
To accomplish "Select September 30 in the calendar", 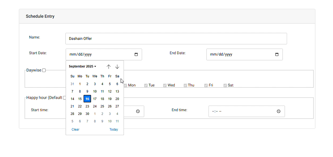I will (87, 114).
